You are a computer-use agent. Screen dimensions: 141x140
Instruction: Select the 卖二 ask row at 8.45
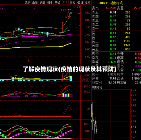[116, 25]
